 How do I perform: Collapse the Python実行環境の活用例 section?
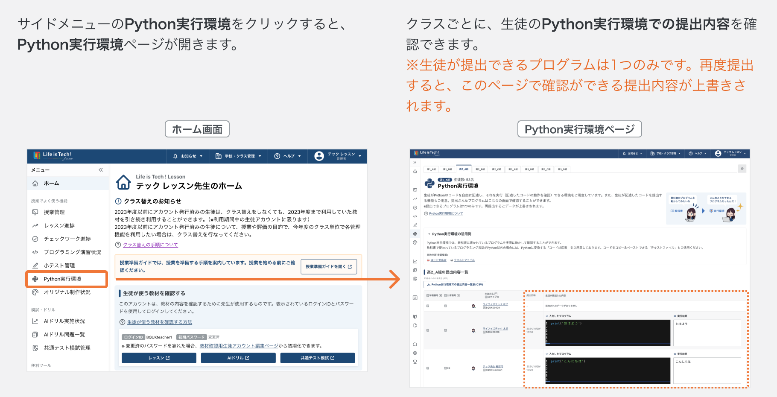pyautogui.click(x=450, y=234)
